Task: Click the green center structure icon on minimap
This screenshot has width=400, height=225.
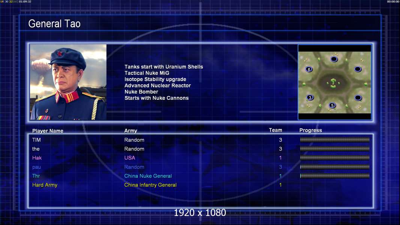Action: pos(333,83)
